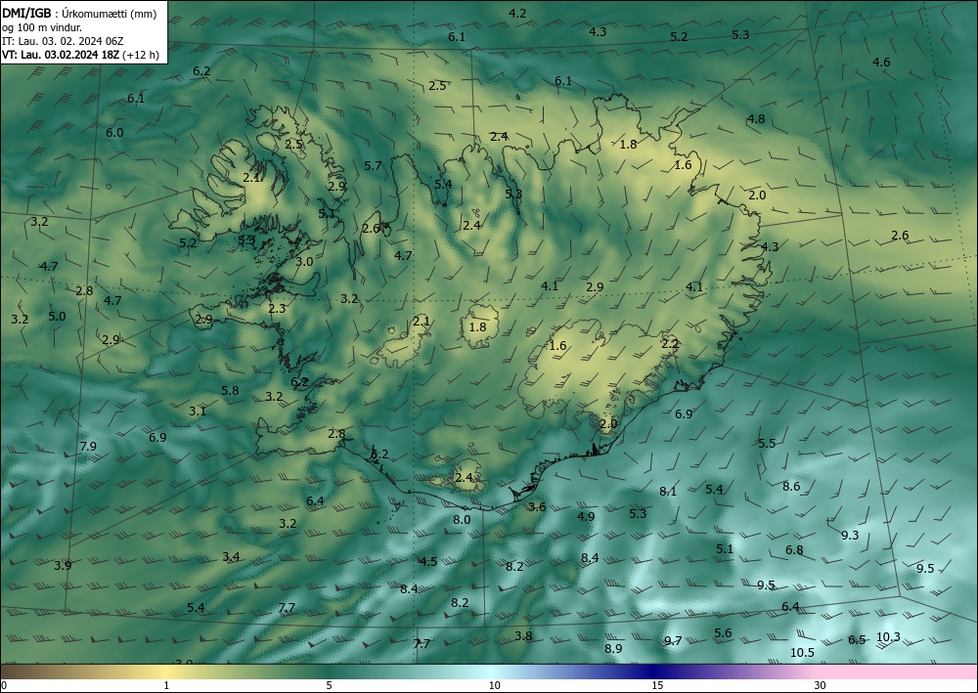
Task: Select the 5.0 value label
Action: (57, 316)
